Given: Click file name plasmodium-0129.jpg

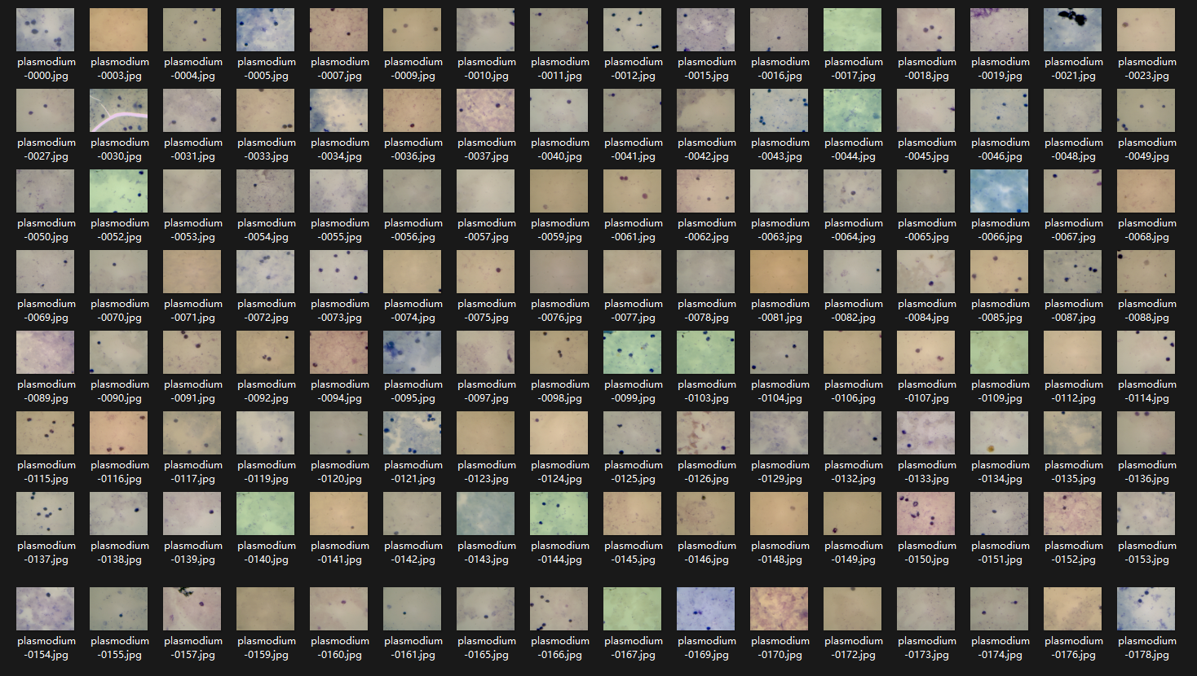Looking at the screenshot, I should tap(780, 472).
